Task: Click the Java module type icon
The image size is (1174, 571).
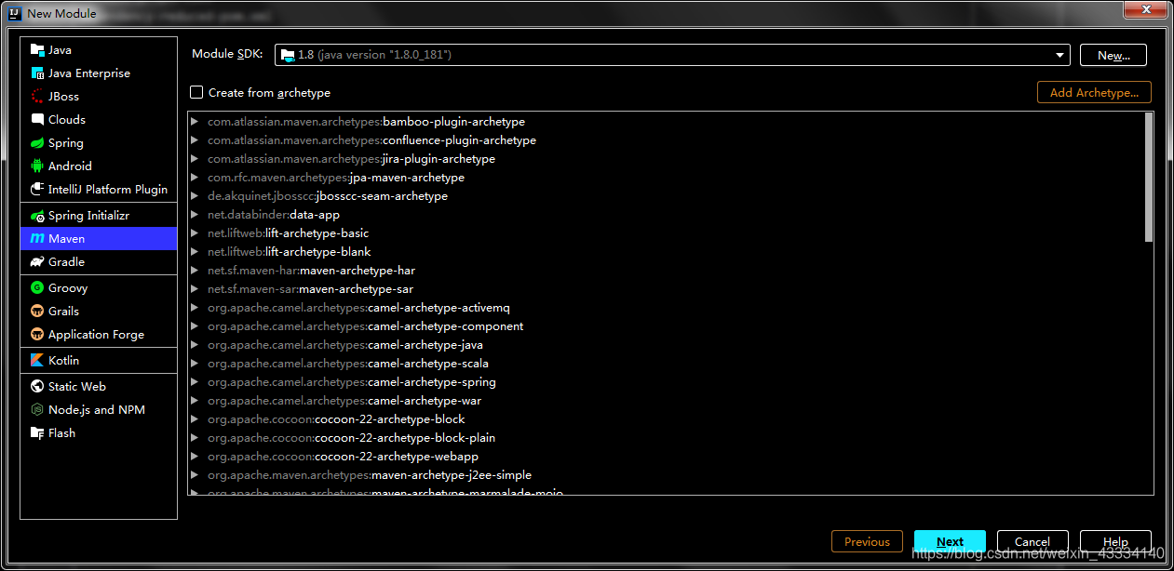Action: (x=37, y=50)
